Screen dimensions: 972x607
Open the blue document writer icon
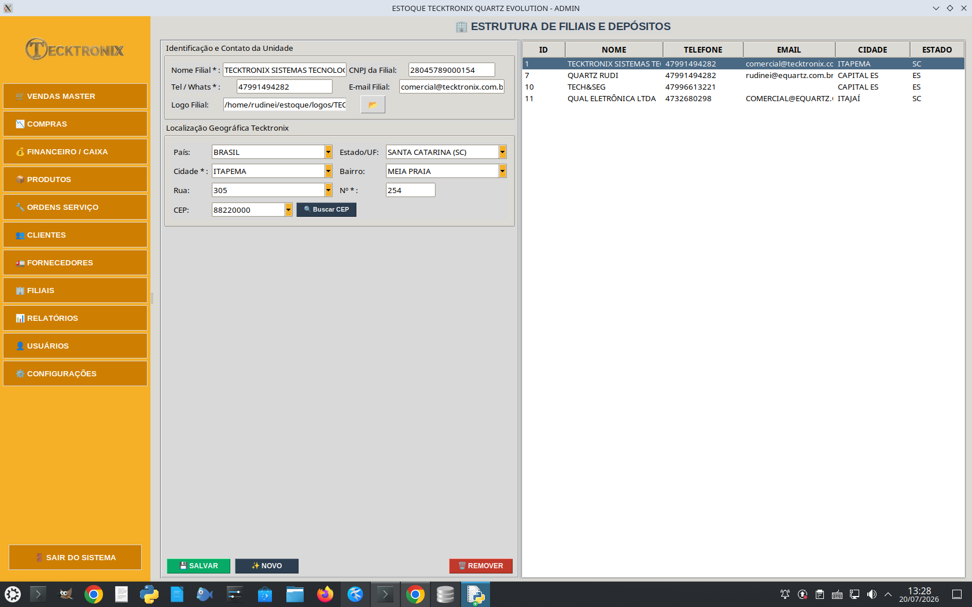(x=177, y=594)
